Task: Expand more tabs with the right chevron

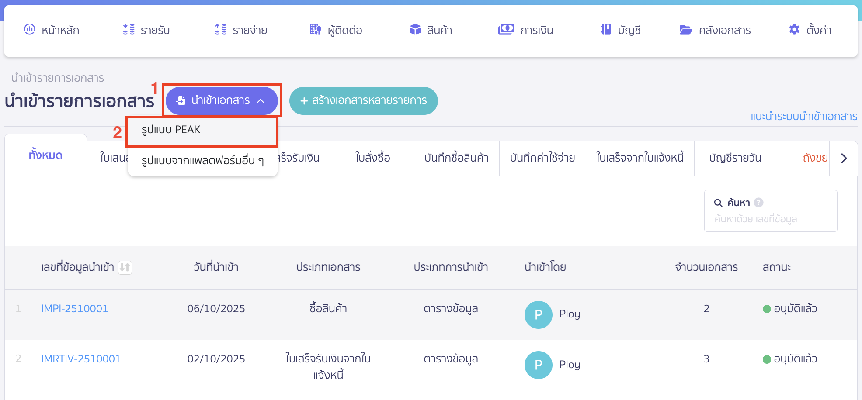Action: [844, 158]
